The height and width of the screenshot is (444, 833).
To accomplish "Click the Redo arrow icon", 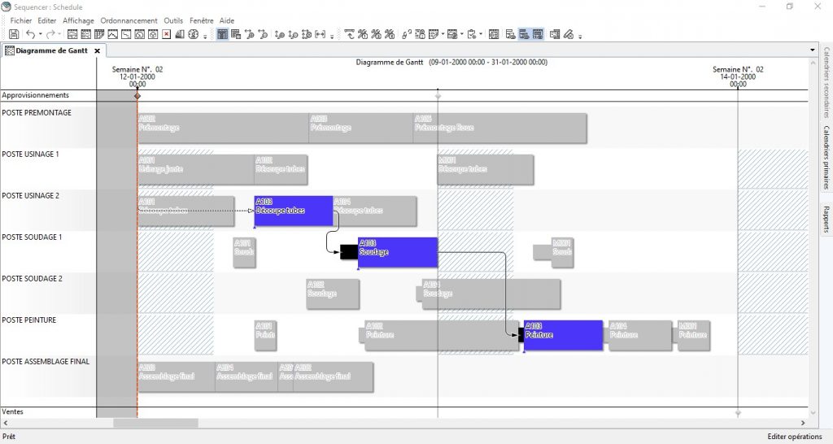I will (x=50, y=34).
